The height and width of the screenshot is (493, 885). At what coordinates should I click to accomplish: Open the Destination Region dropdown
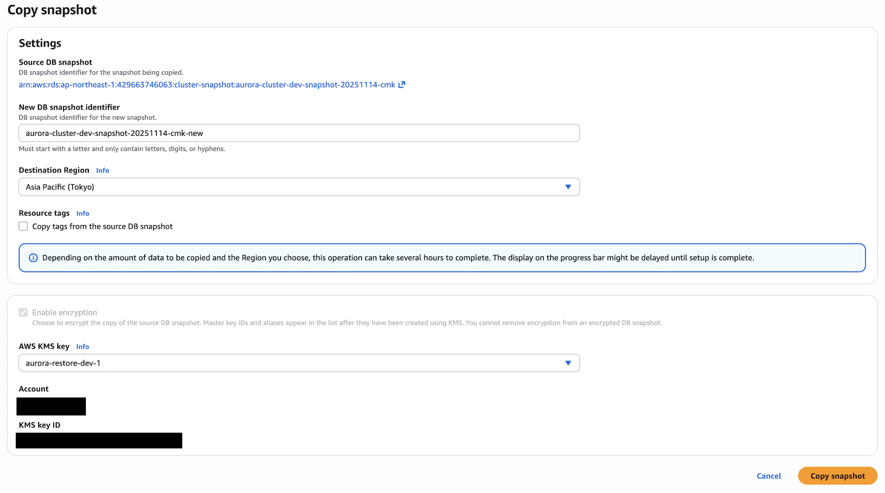click(x=299, y=187)
